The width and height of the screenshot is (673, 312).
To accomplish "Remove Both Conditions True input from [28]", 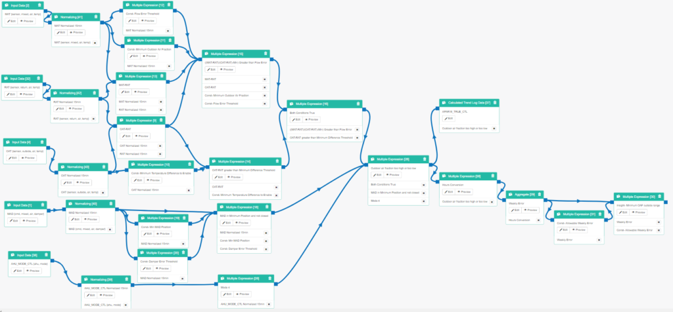I will pos(423,185).
